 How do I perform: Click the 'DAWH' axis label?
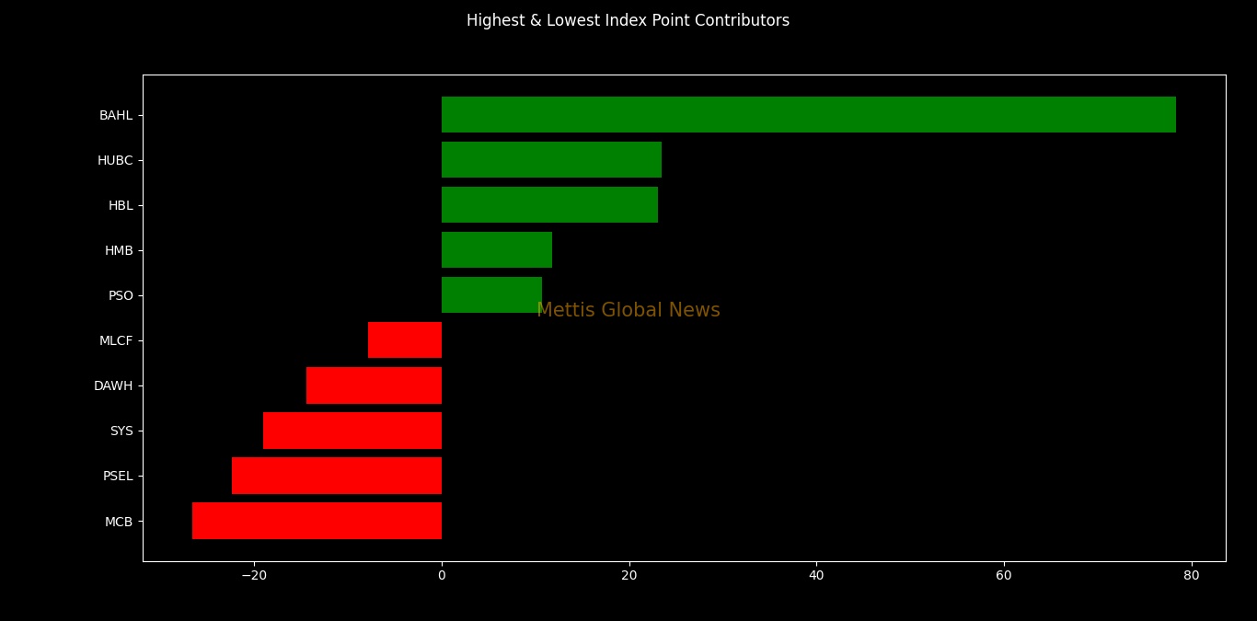(113, 385)
